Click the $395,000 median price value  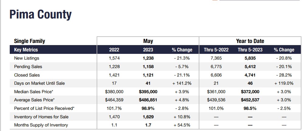coord(148,92)
